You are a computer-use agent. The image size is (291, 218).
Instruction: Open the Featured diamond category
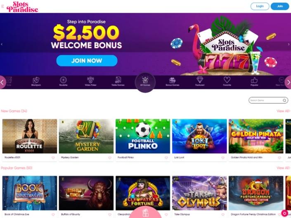200,81
